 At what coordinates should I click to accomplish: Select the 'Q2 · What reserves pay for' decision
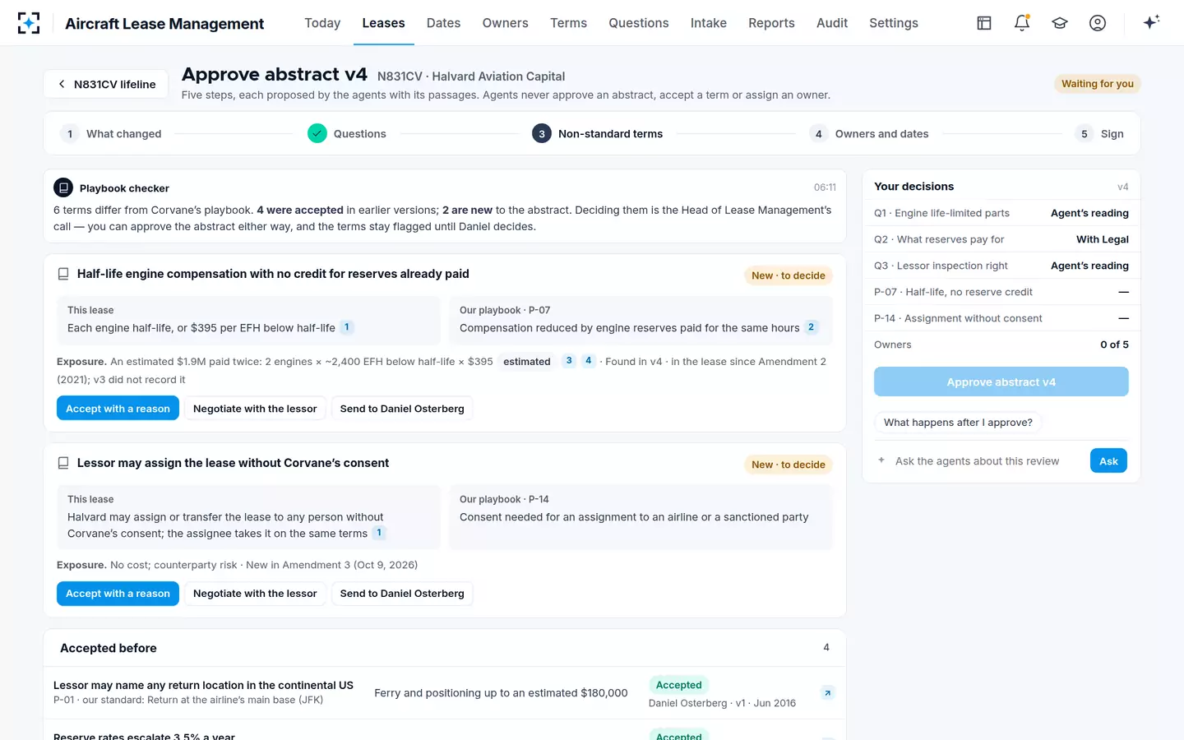tap(1001, 239)
